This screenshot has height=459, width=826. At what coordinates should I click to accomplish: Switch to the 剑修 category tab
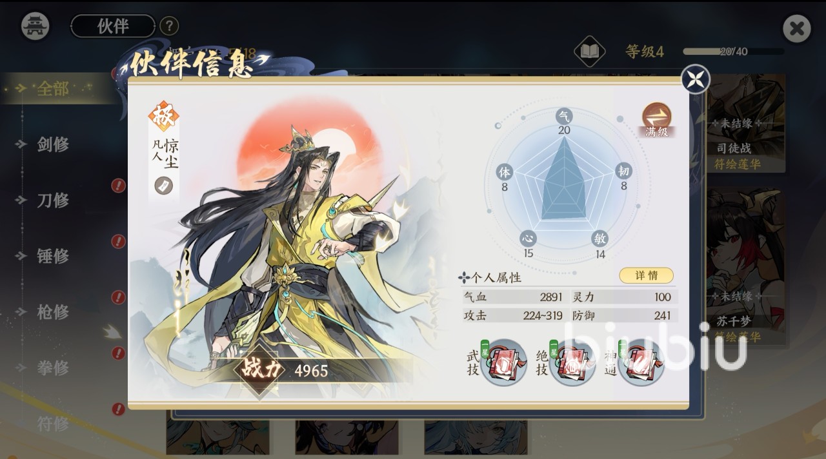[x=53, y=144]
